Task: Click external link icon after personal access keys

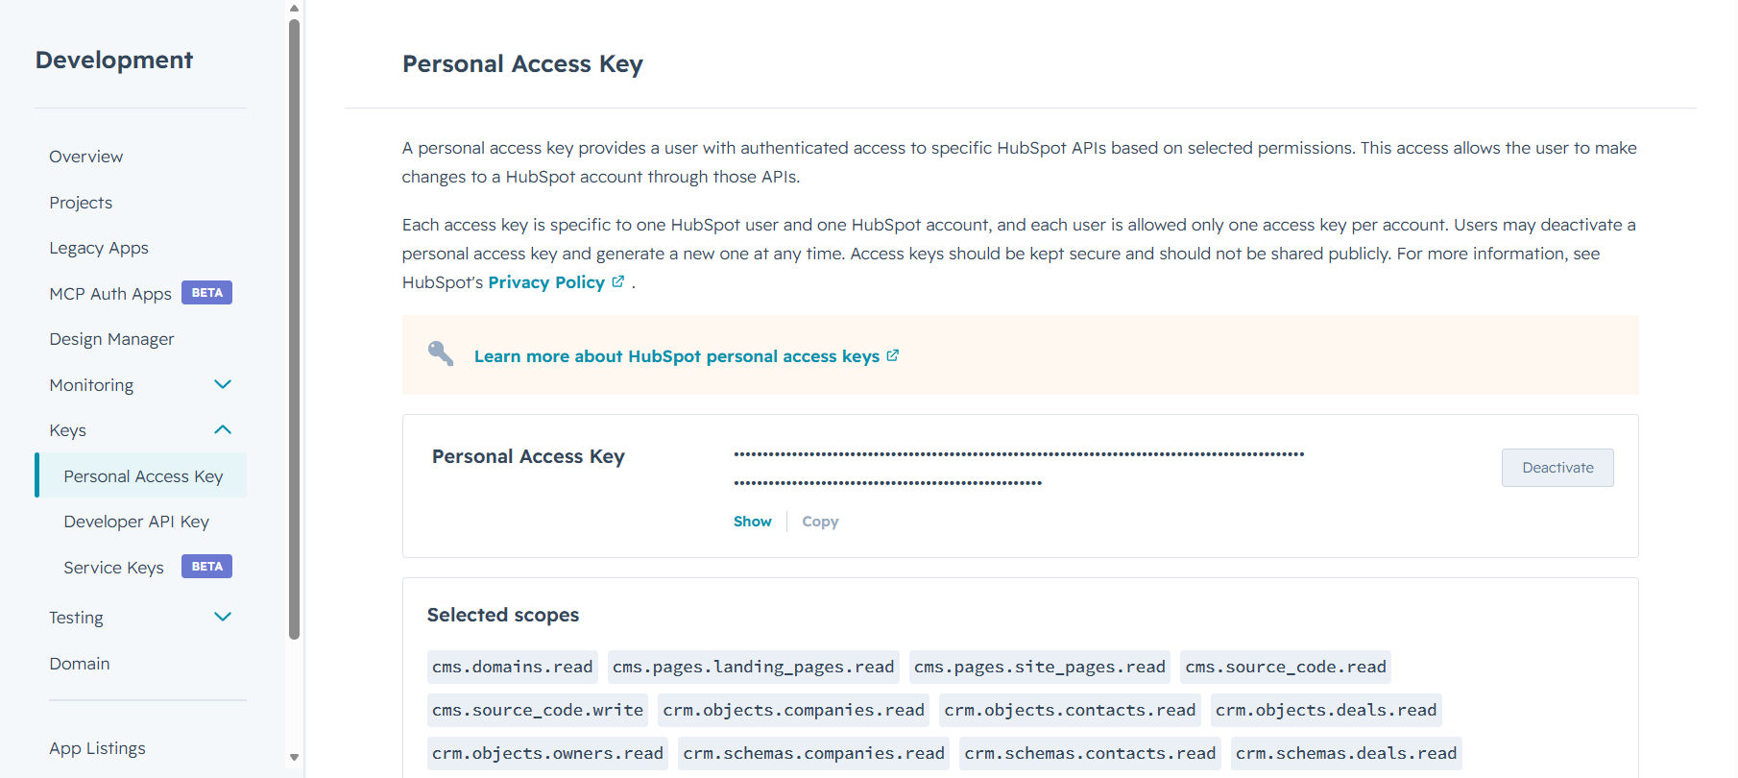Action: coord(893,355)
